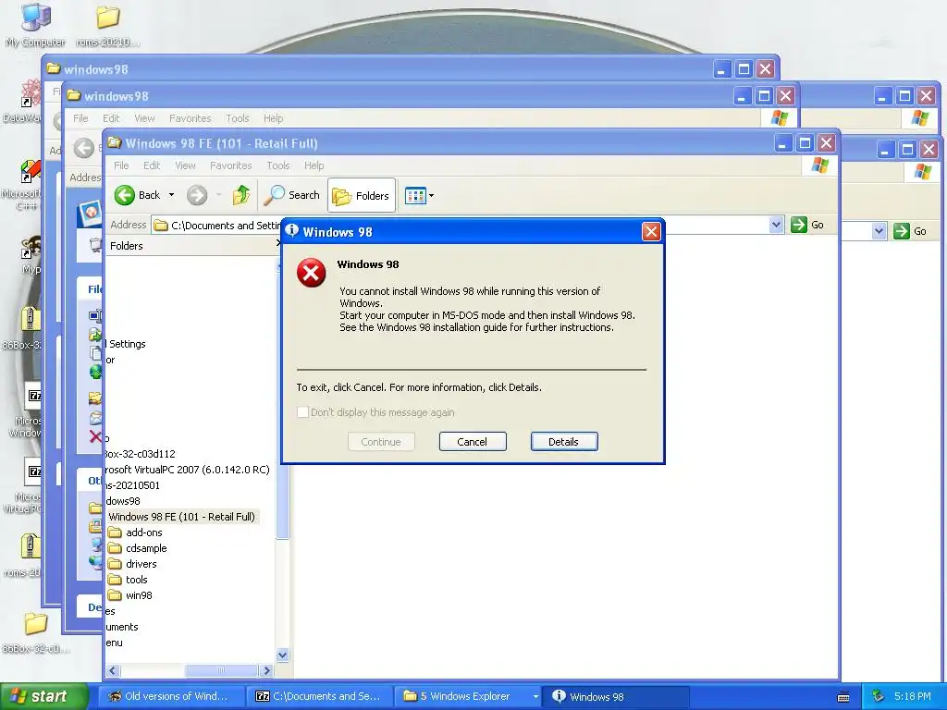Open the Back history dropdown arrow

point(171,195)
